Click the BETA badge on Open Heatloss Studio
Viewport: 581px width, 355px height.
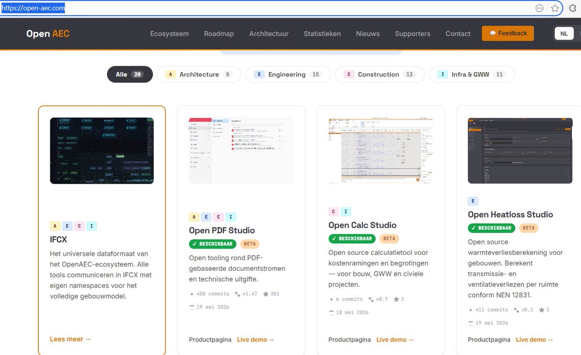coord(529,228)
